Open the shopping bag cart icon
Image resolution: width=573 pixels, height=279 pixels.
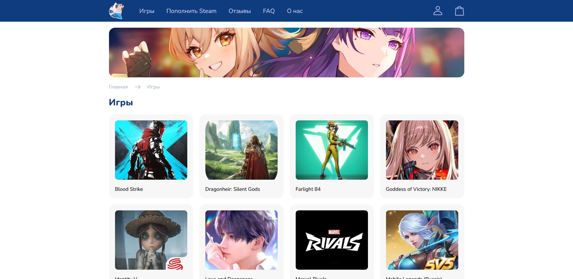pos(459,11)
